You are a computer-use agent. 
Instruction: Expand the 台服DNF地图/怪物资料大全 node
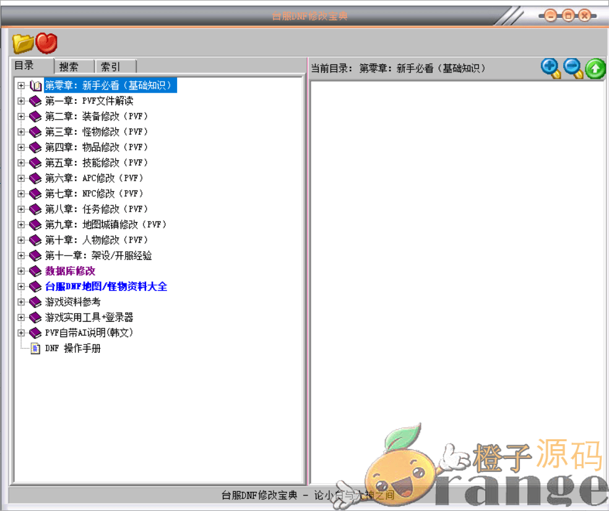[x=21, y=286]
